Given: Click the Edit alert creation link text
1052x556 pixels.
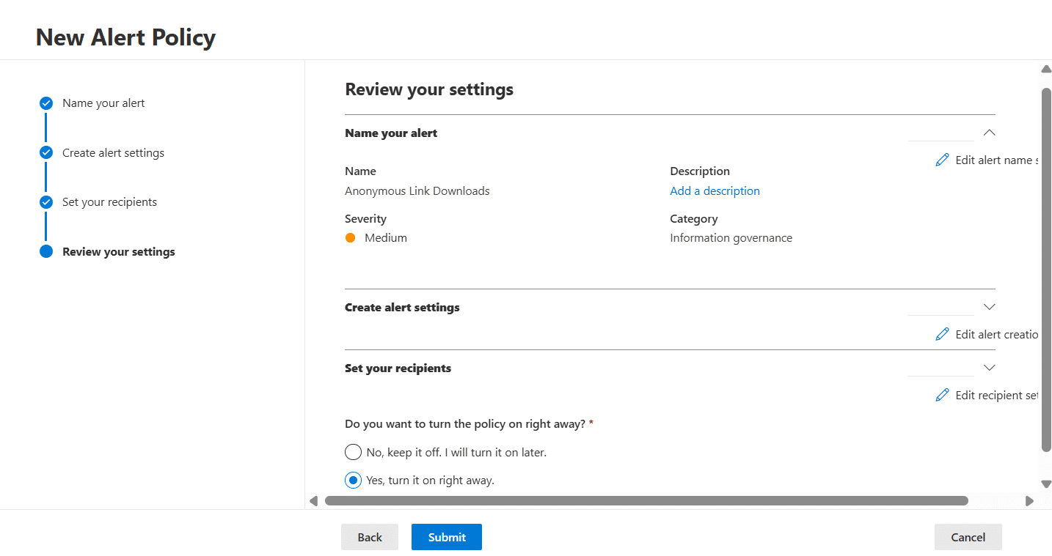Looking at the screenshot, I should click(x=997, y=335).
